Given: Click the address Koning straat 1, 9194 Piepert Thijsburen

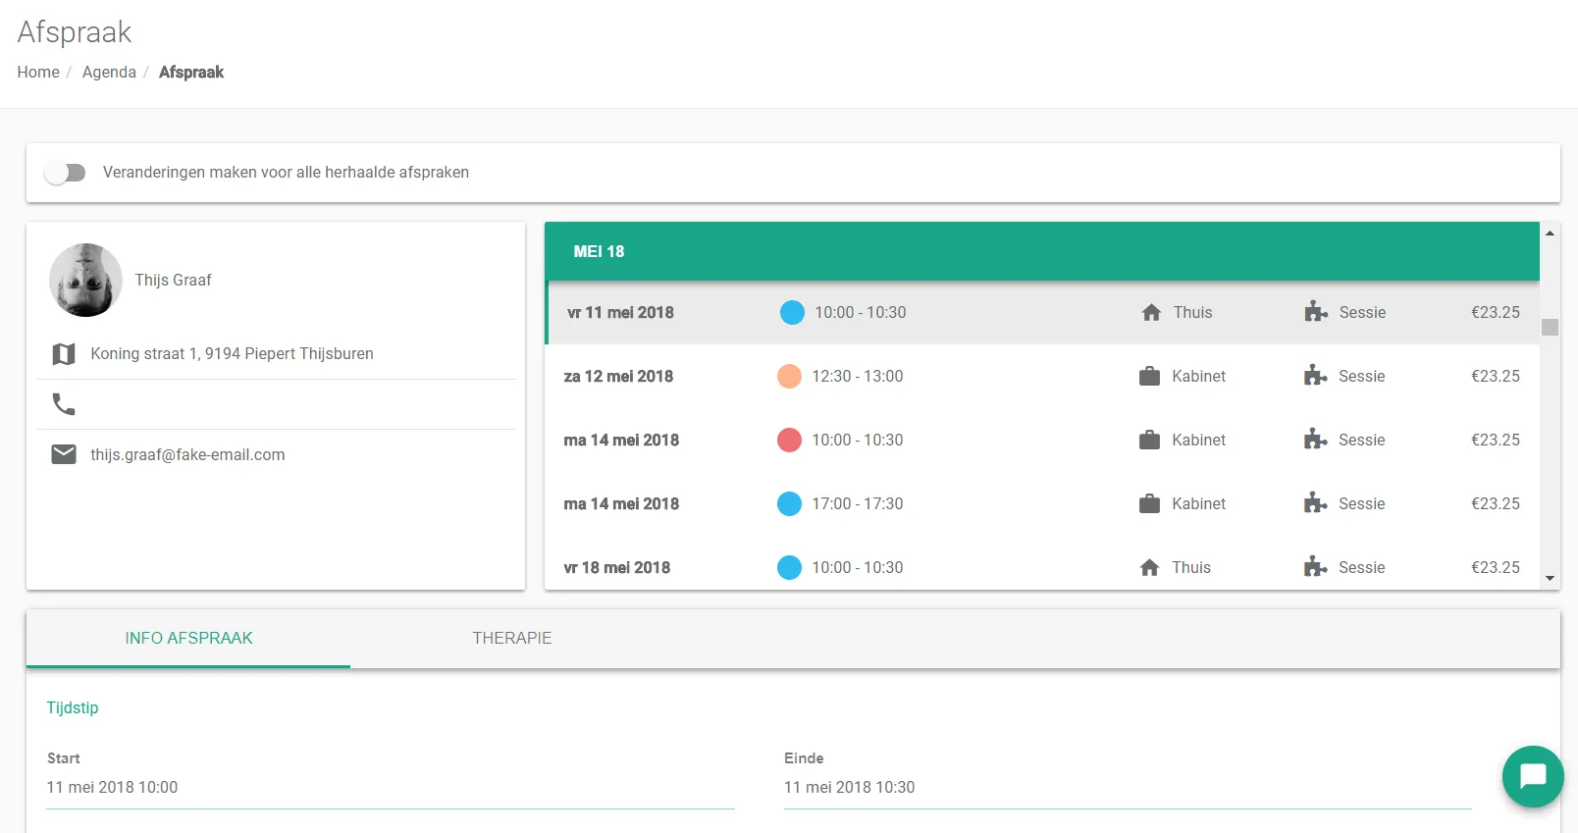Looking at the screenshot, I should (232, 354).
